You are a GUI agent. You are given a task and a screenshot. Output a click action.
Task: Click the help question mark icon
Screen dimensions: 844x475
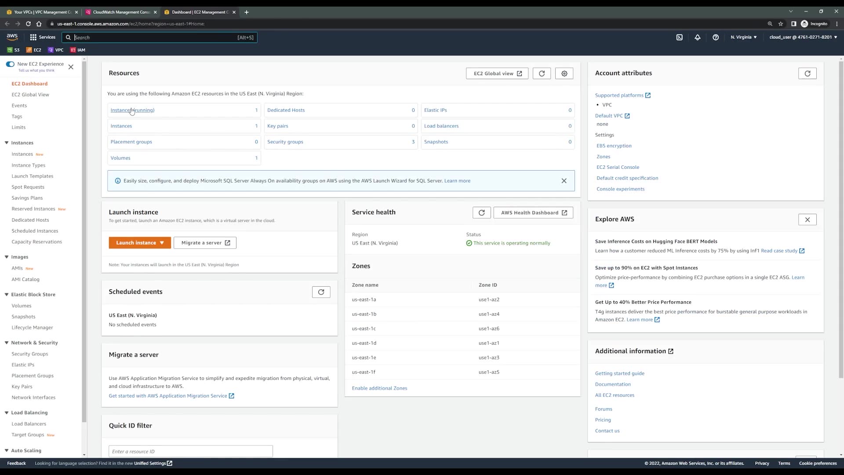715,37
